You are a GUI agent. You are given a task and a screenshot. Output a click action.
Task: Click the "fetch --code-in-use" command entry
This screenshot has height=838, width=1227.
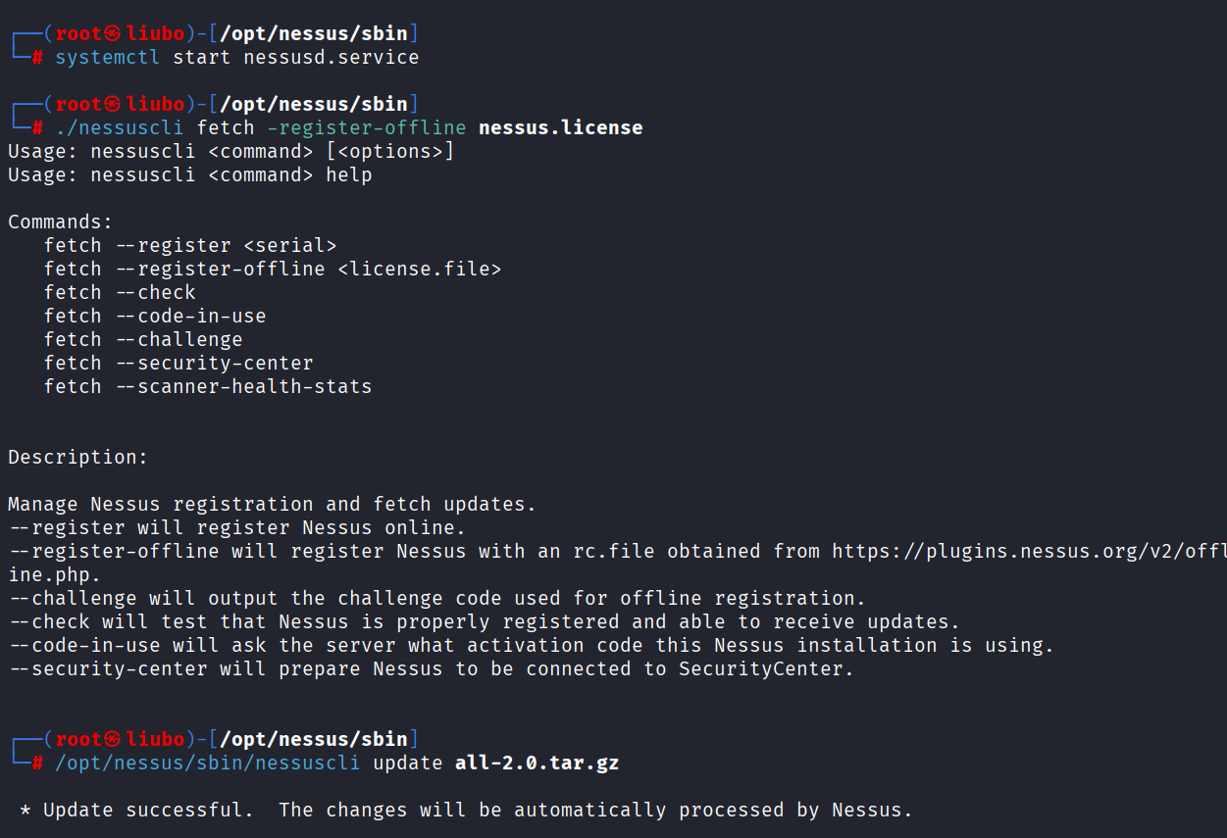pyautogui.click(x=155, y=317)
